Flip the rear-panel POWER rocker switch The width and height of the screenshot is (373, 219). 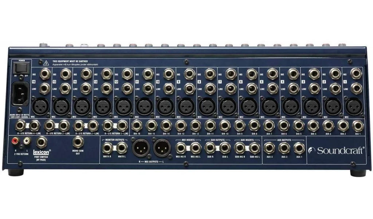coord(20,68)
